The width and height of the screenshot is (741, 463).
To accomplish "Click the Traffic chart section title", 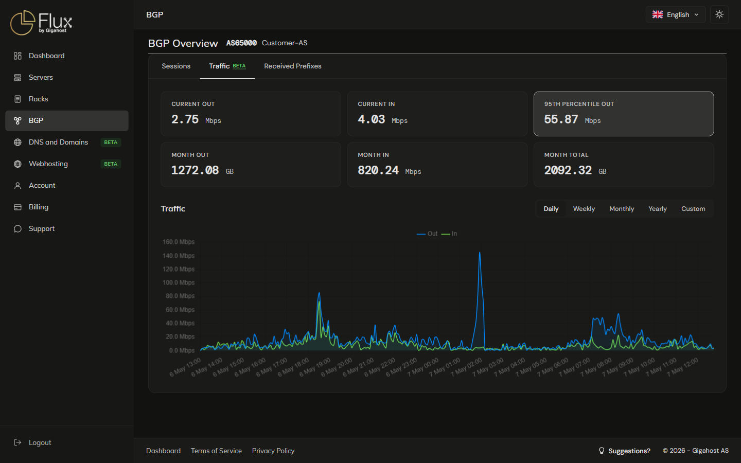I will pos(173,209).
